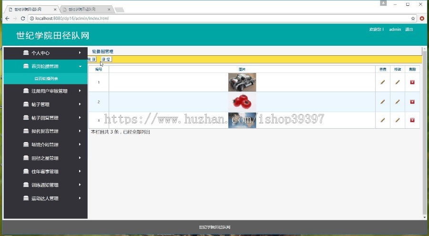
Task: Click the address bar showing localhost:8080/dp16
Action: tap(219, 18)
